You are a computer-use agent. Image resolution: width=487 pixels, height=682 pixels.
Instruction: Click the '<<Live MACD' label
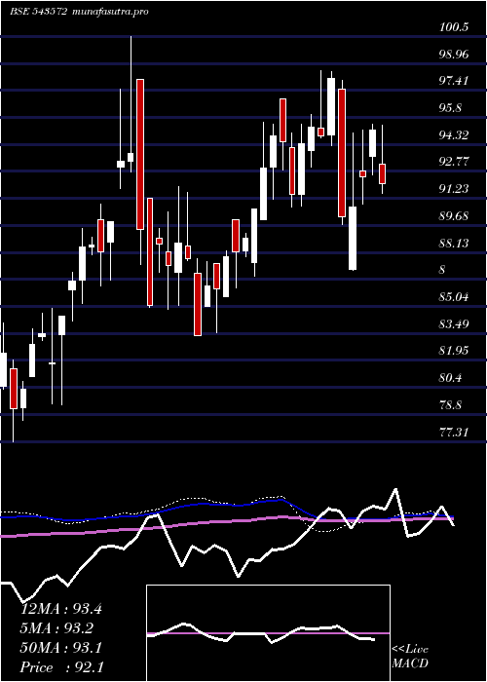[410, 657]
